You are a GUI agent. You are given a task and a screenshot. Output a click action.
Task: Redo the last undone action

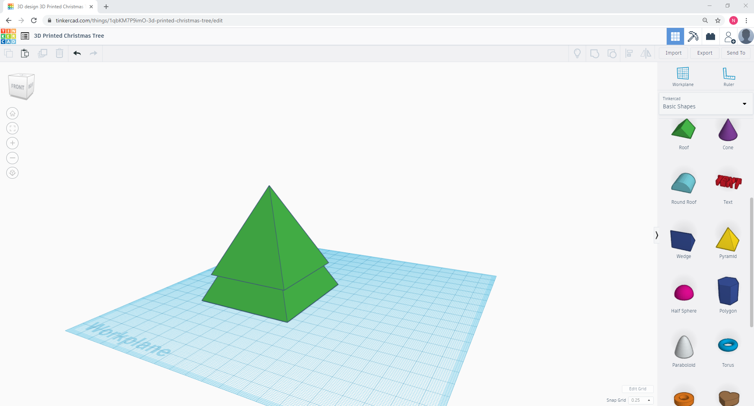[94, 53]
